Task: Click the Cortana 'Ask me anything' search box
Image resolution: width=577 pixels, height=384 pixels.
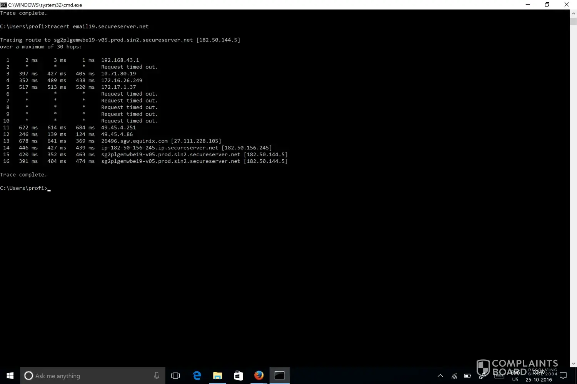Action: 88,376
